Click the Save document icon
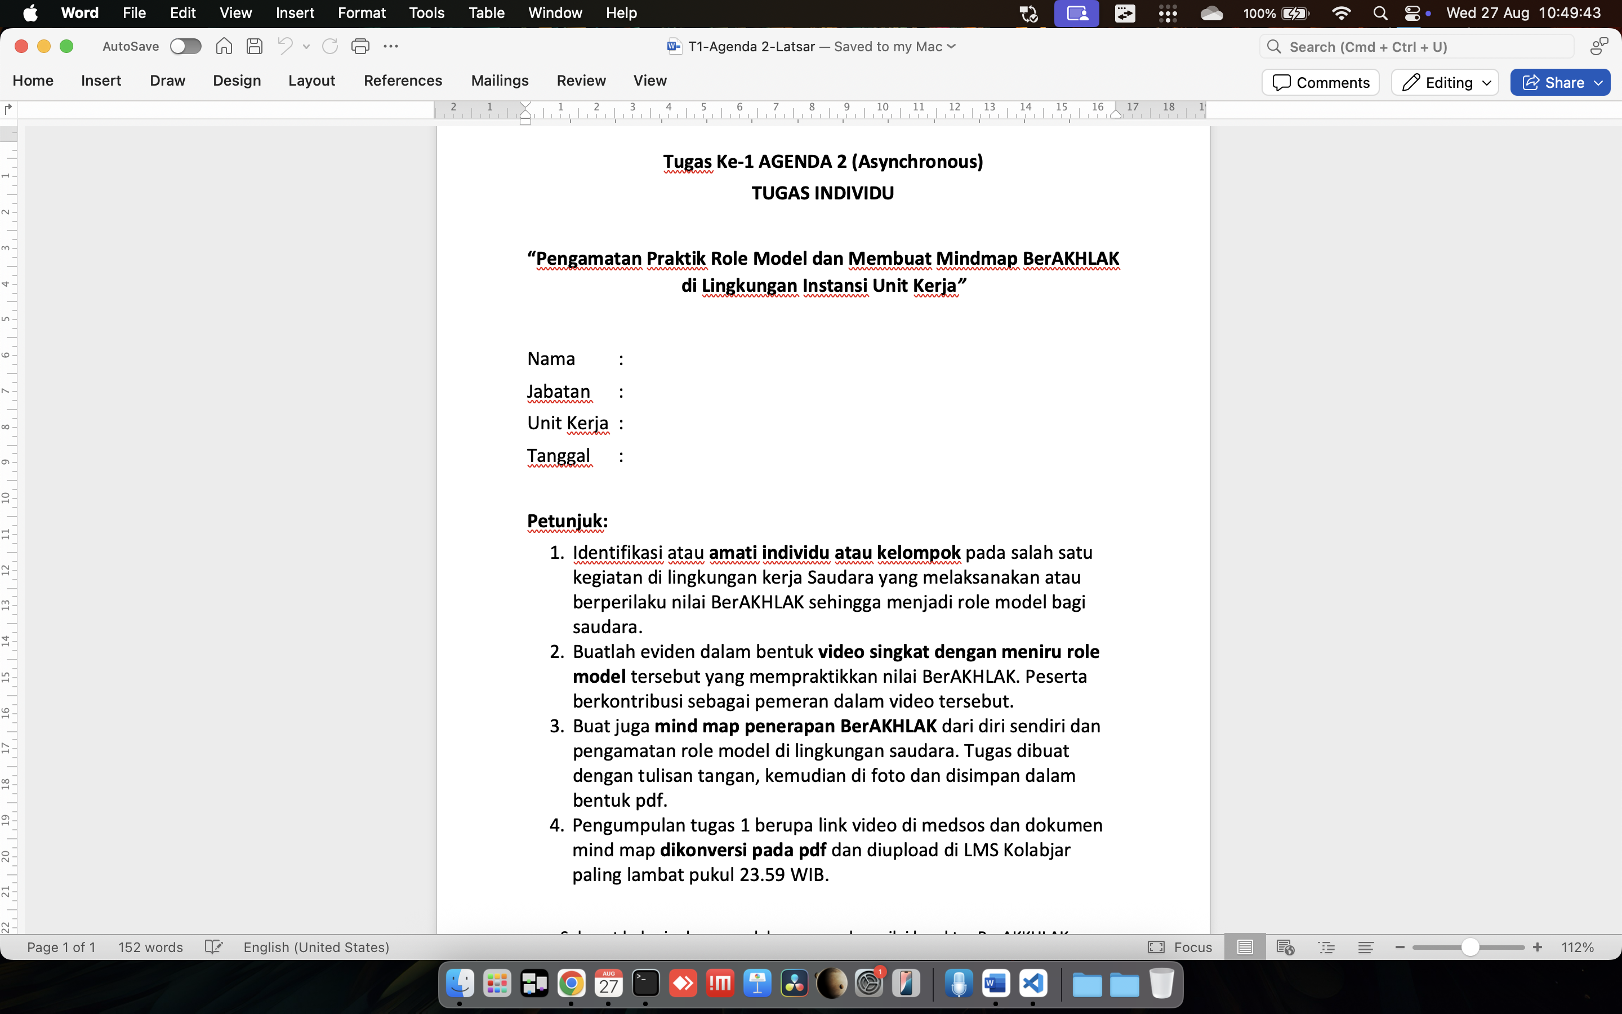The height and width of the screenshot is (1014, 1622). (254, 46)
